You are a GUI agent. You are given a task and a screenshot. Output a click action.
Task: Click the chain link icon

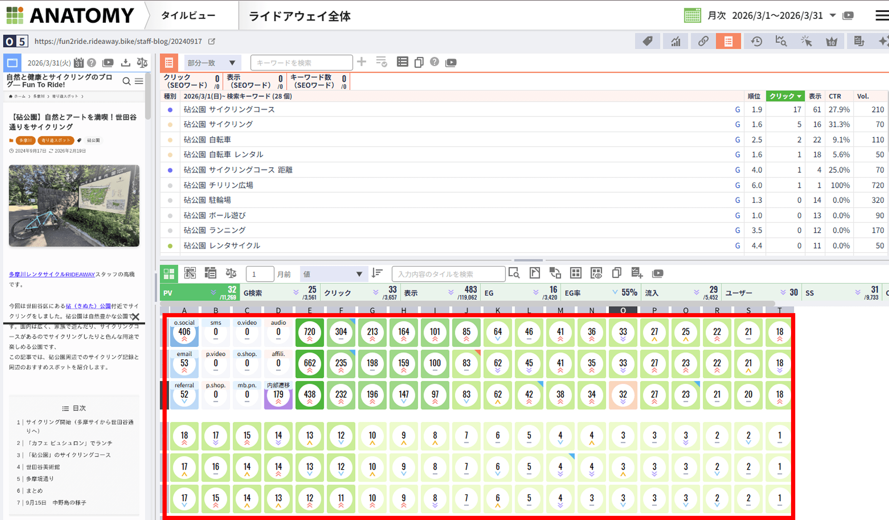(x=703, y=42)
